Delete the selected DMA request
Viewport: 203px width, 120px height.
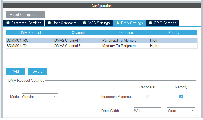click(37, 71)
